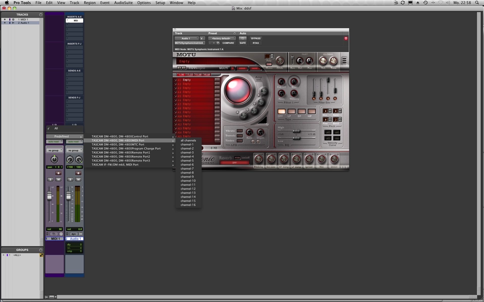The image size is (484, 302).
Task: Select the LP filter type button
Action: pos(292,111)
